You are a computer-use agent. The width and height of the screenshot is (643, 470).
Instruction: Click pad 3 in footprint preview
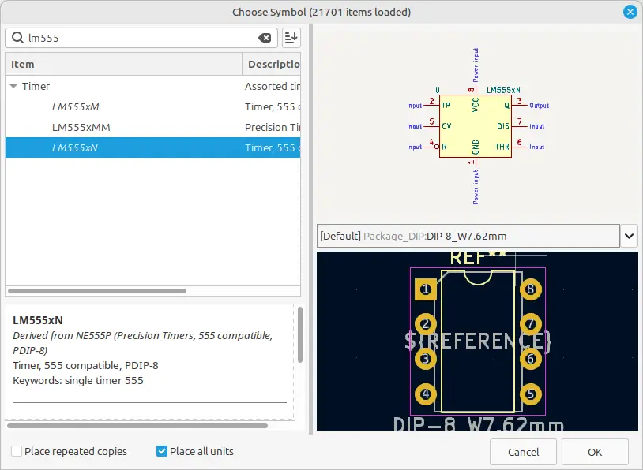(x=425, y=359)
